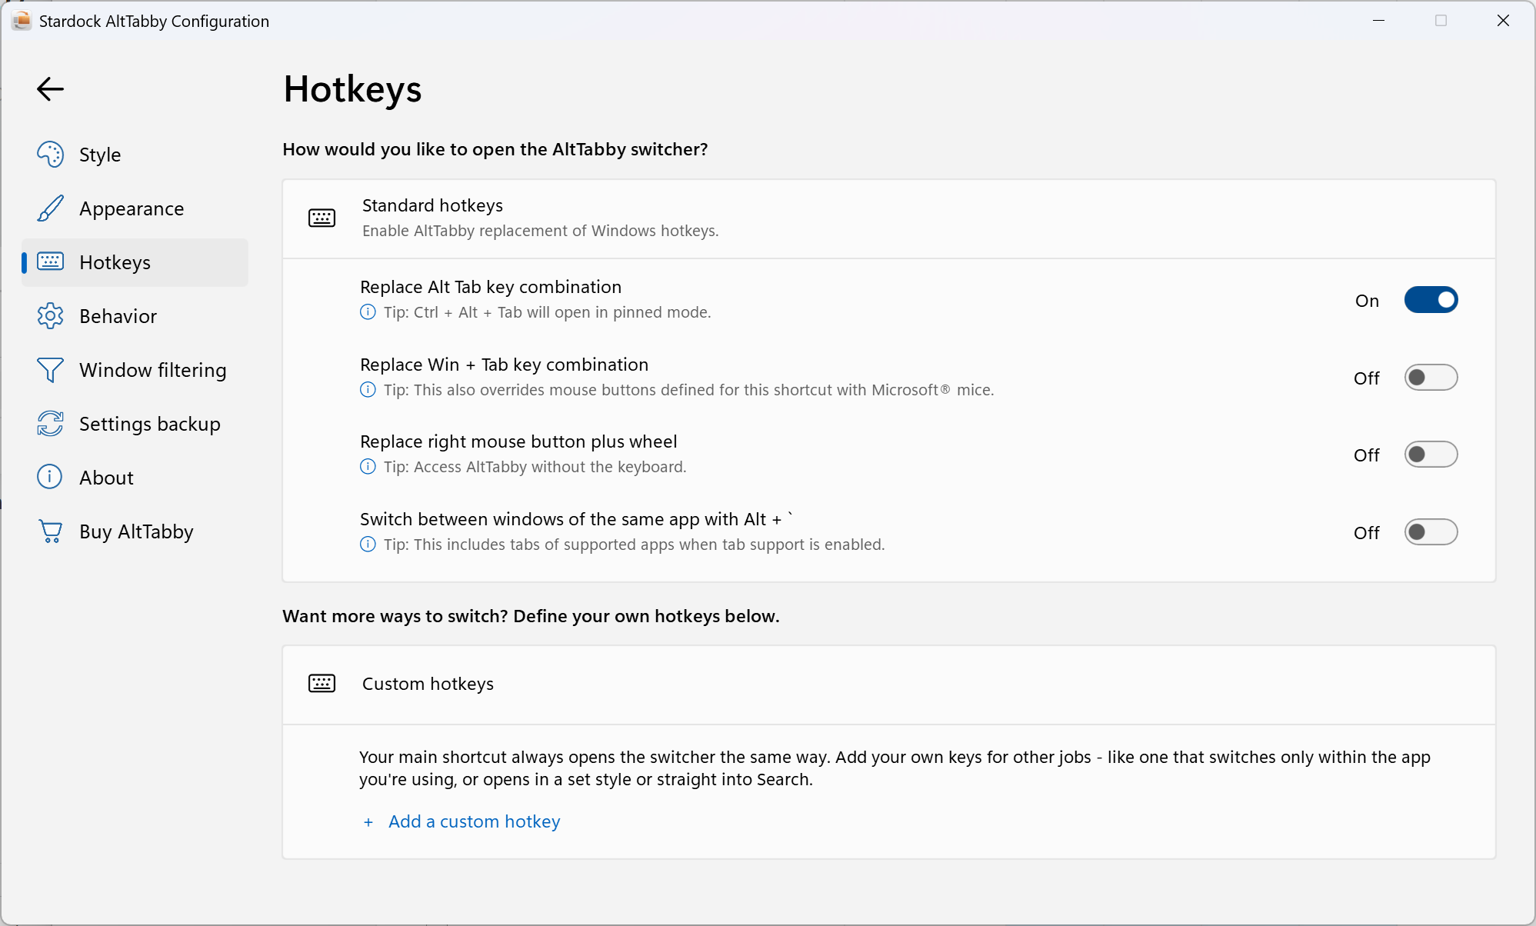Screen dimensions: 1536x926
Task: Click the Standard hotkeys keyboard icon
Action: (x=322, y=218)
